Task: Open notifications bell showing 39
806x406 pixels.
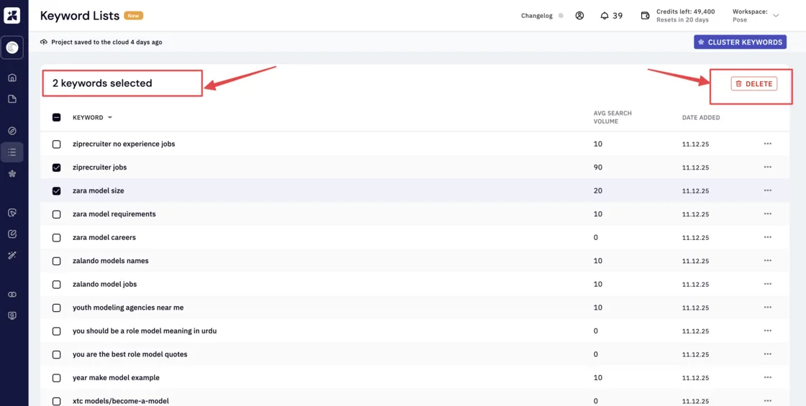Action: pyautogui.click(x=611, y=15)
